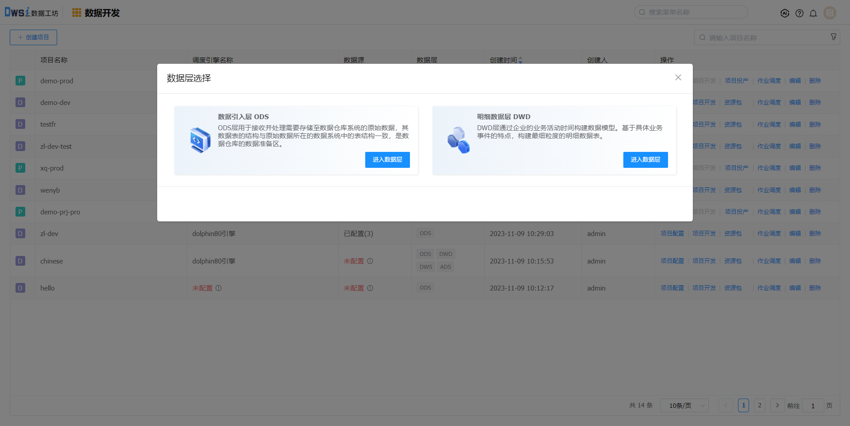Open the 10条/页 page size dropdown
The width and height of the screenshot is (850, 426).
pyautogui.click(x=684, y=406)
